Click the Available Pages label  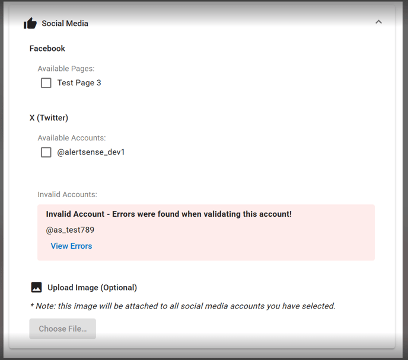click(x=66, y=69)
